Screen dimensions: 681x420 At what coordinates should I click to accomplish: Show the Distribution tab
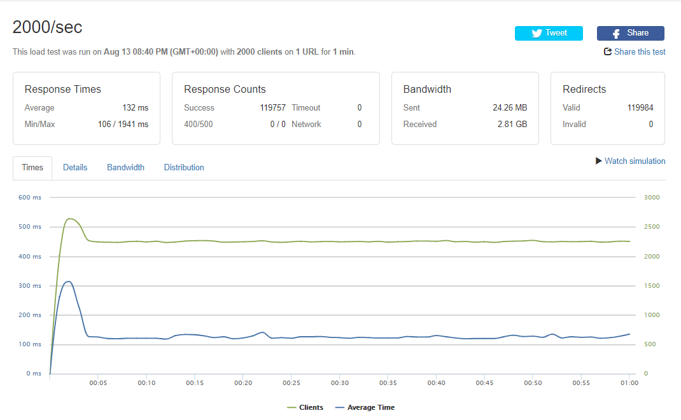point(184,168)
